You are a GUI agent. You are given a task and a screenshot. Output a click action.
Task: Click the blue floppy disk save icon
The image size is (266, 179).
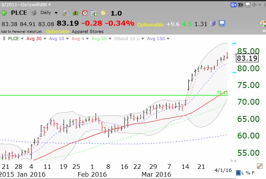(x=222, y=24)
